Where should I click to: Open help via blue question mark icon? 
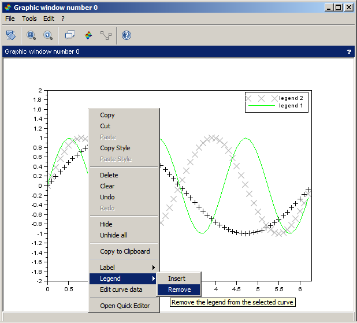click(127, 35)
